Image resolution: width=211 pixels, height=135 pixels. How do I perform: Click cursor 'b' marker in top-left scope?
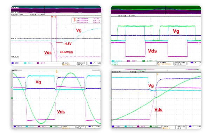click(x=55, y=17)
